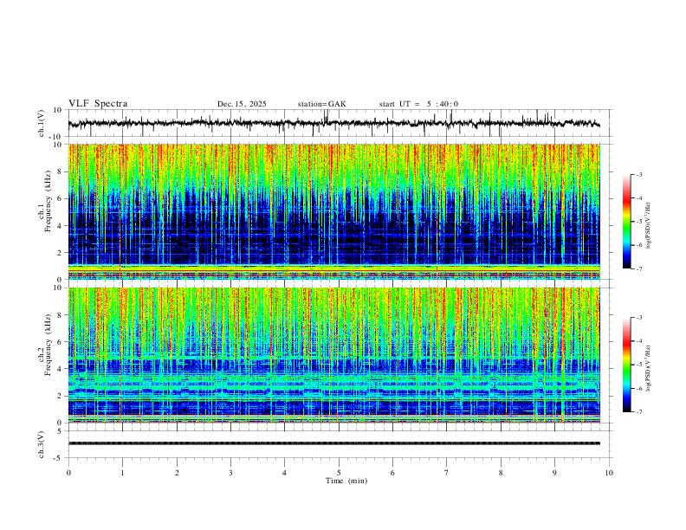Click time axis tick label 7
The image size is (686, 530).
tap(447, 473)
